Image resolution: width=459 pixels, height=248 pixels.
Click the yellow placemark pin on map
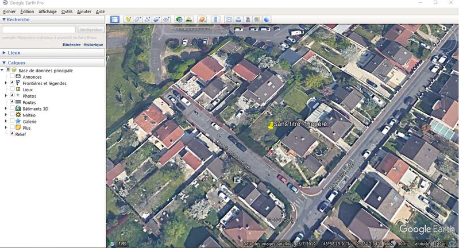point(269,126)
